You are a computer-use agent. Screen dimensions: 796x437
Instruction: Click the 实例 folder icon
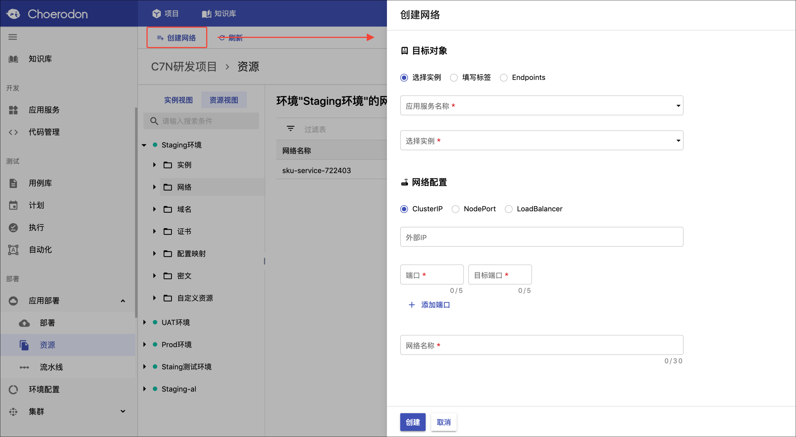[x=167, y=165]
